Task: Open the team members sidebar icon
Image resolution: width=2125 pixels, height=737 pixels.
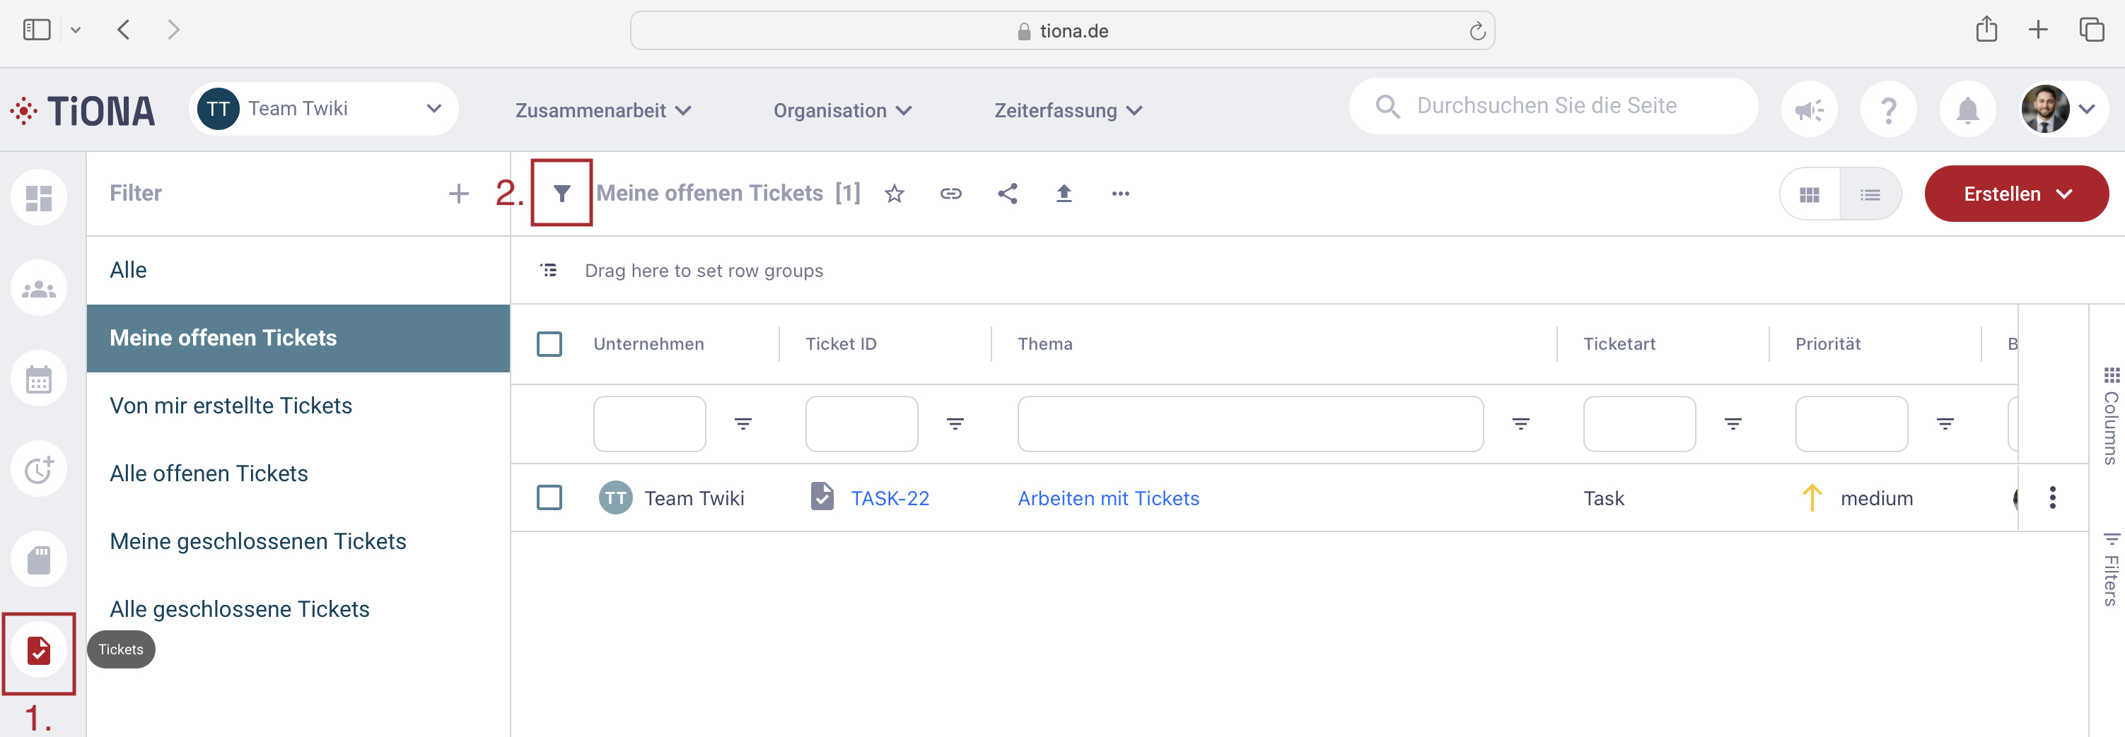Action: pyautogui.click(x=39, y=288)
